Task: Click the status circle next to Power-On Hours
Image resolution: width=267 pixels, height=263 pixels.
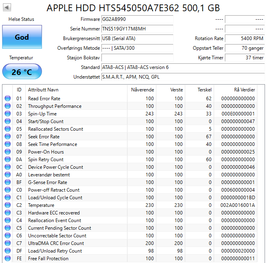Action: [8, 152]
